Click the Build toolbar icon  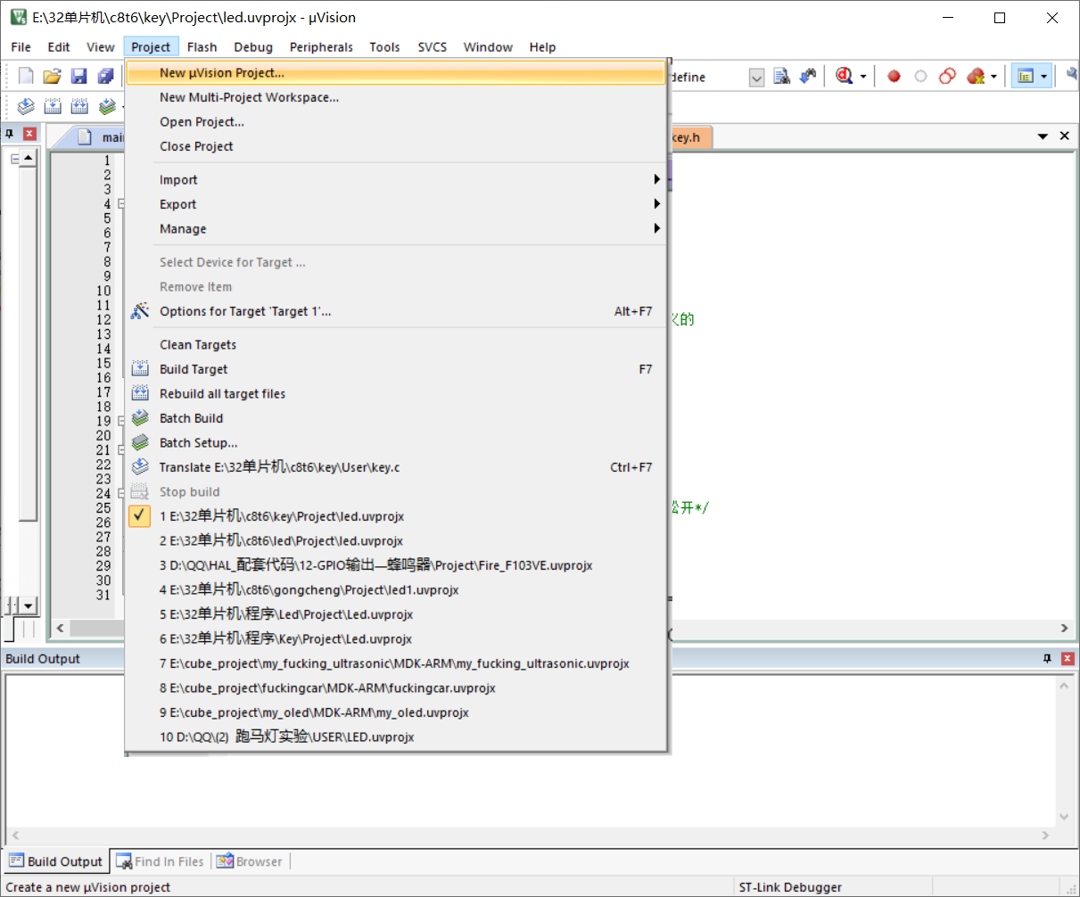coord(53,107)
